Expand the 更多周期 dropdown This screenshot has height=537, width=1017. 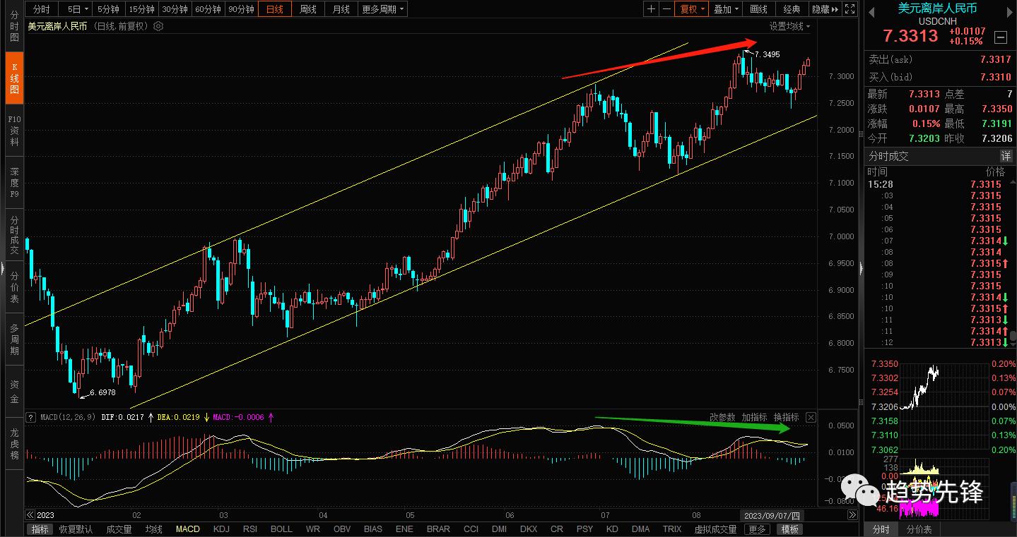383,9
